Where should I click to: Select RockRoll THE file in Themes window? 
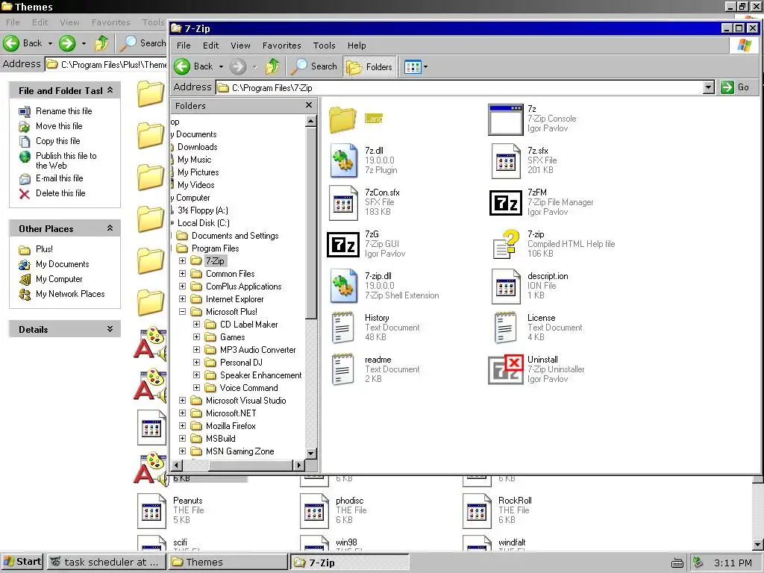[x=477, y=510]
